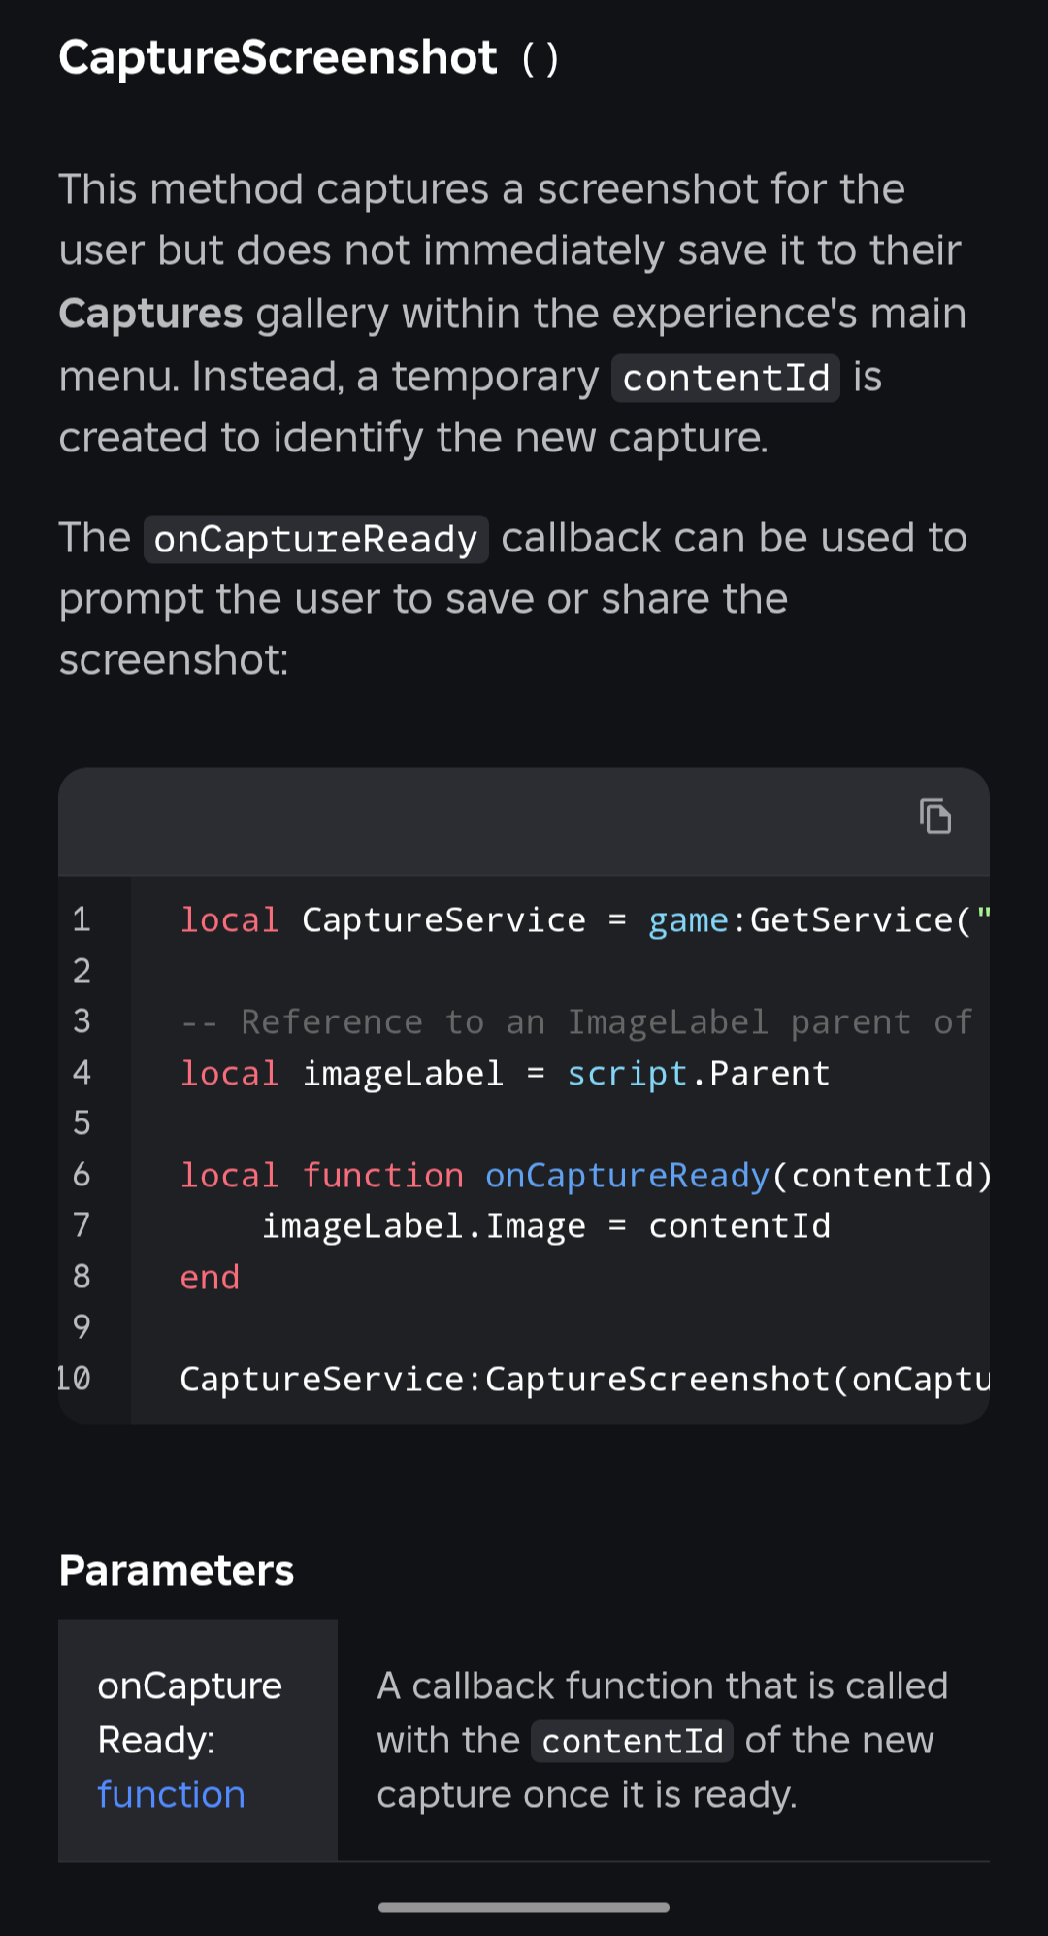Tap the onCaptureReady parameter name in the table

[189, 1713]
